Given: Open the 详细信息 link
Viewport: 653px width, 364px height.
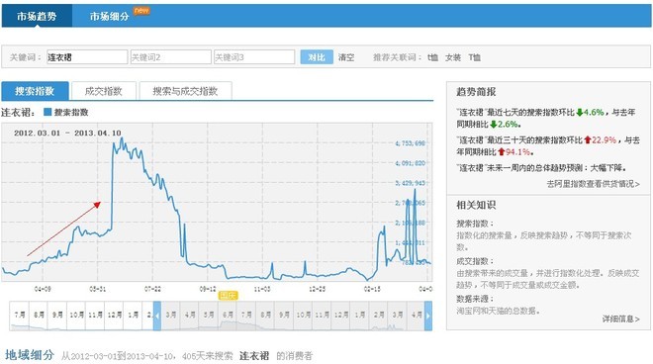Looking at the screenshot, I should (x=621, y=318).
